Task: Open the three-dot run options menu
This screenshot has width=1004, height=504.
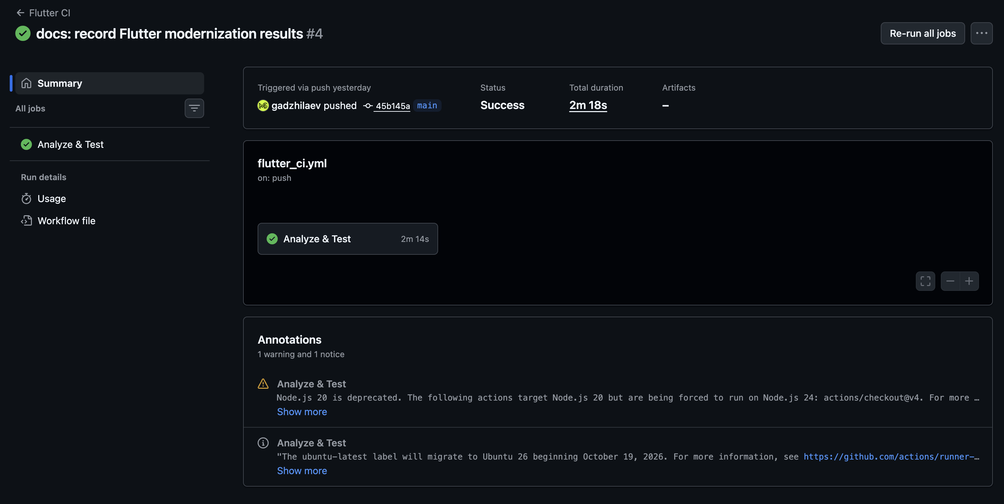Action: click(981, 33)
